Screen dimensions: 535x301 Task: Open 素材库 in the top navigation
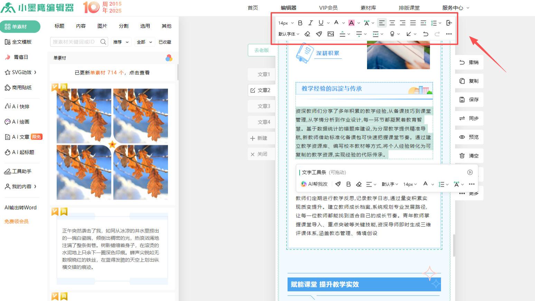click(368, 7)
